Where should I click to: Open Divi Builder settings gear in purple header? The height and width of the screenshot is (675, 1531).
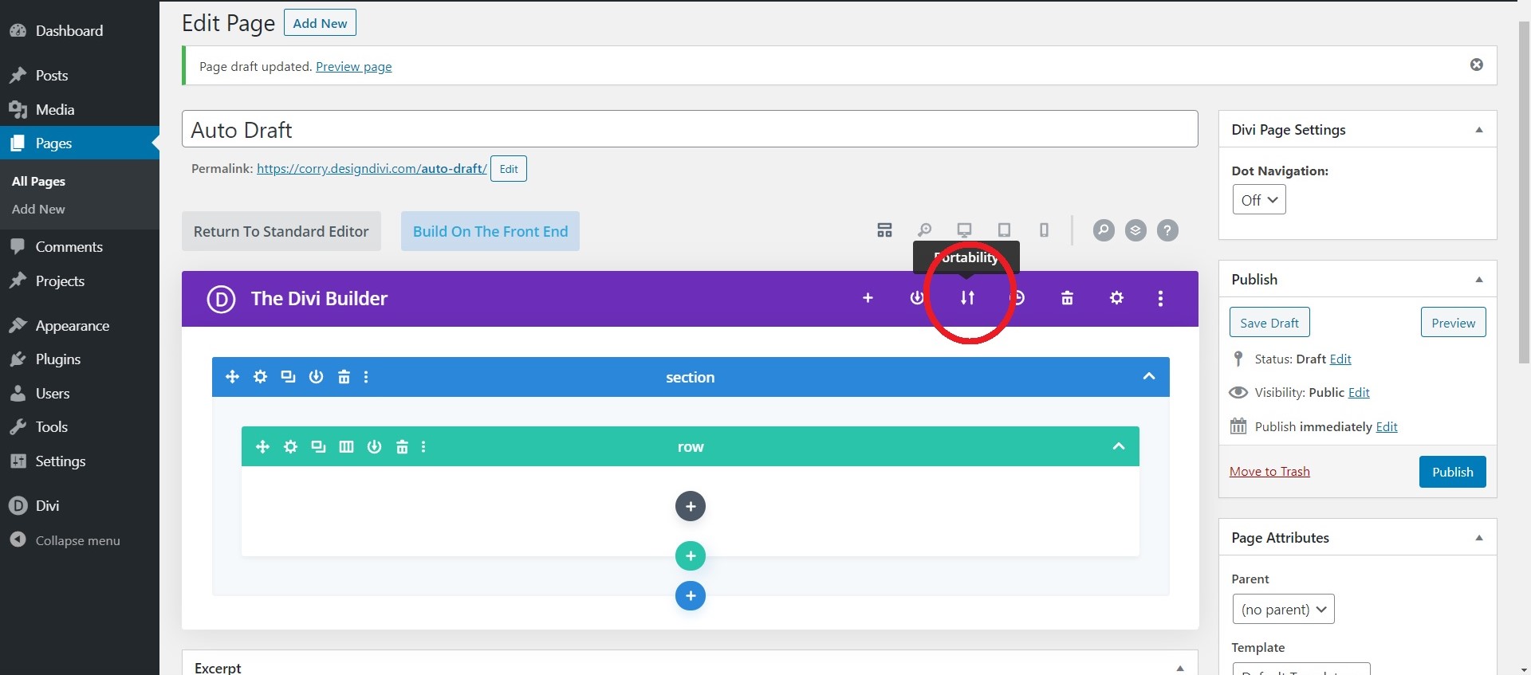[x=1116, y=298]
